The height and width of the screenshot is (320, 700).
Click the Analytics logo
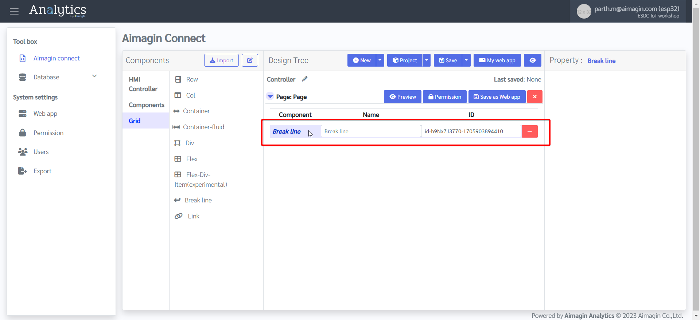58,11
